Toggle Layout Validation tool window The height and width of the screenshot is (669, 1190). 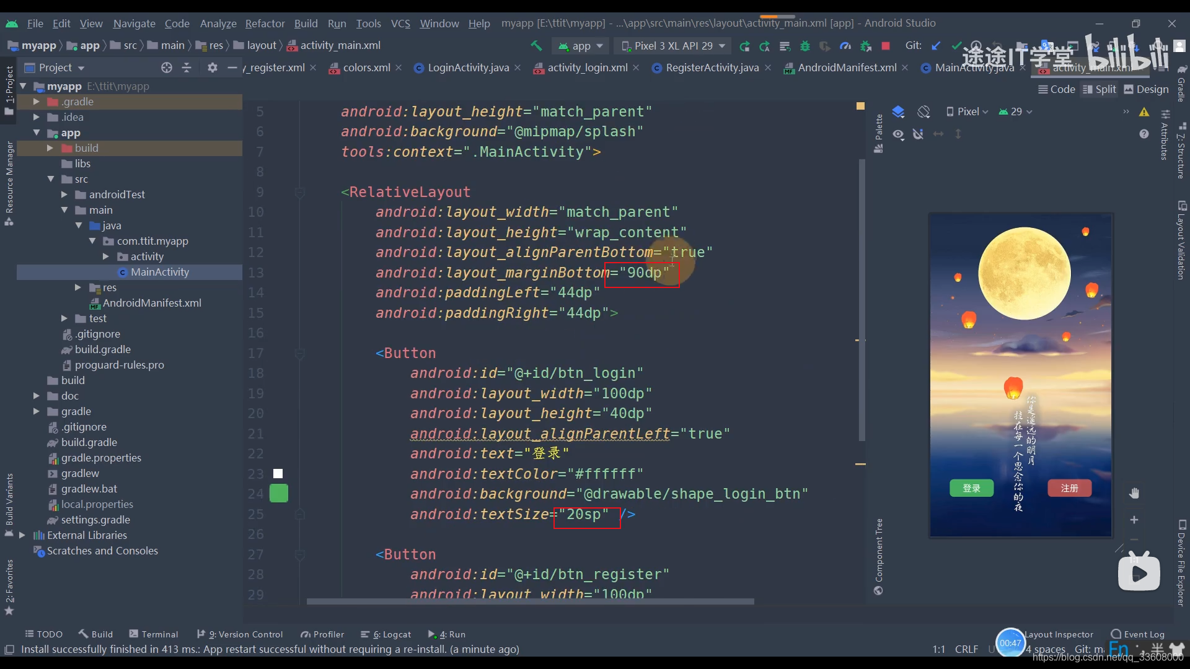pos(1181,240)
